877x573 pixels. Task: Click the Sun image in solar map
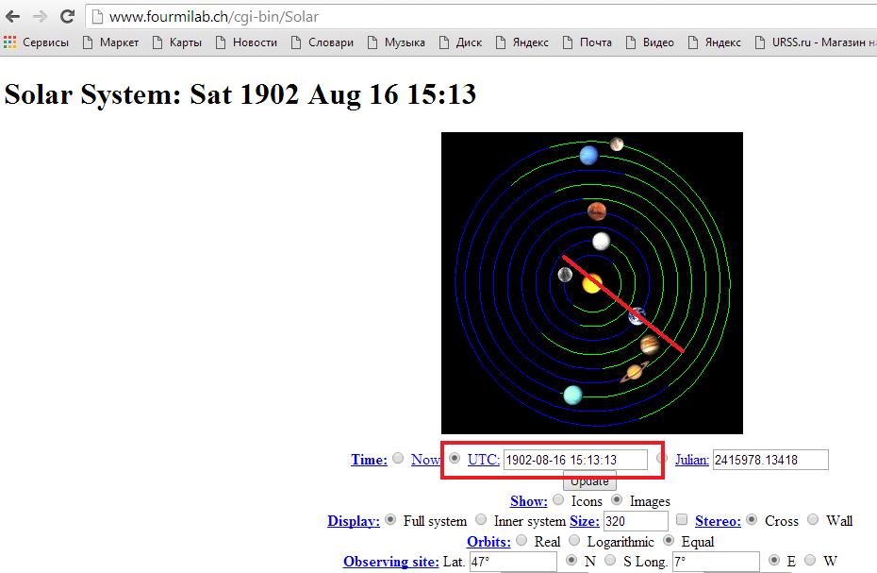pos(592,283)
